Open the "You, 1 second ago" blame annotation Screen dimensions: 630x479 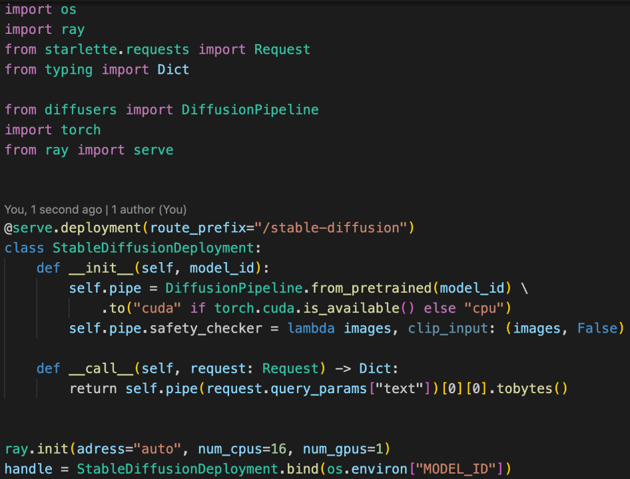[x=53, y=210]
